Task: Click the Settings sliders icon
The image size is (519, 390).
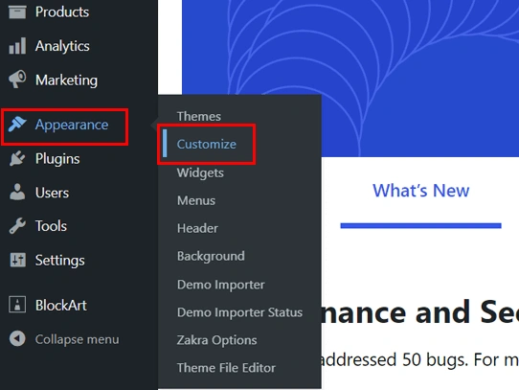Action: pyautogui.click(x=17, y=260)
